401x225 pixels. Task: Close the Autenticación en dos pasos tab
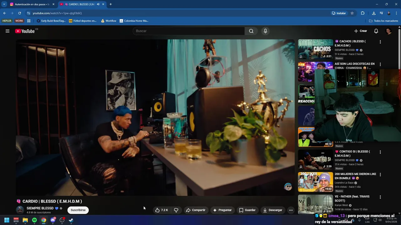[53, 4]
